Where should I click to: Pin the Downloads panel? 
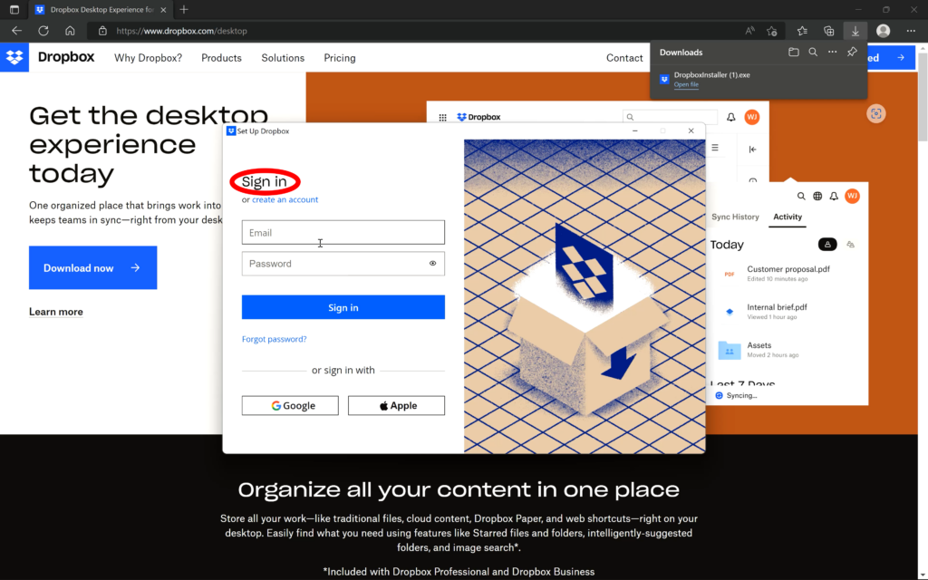pyautogui.click(x=852, y=52)
